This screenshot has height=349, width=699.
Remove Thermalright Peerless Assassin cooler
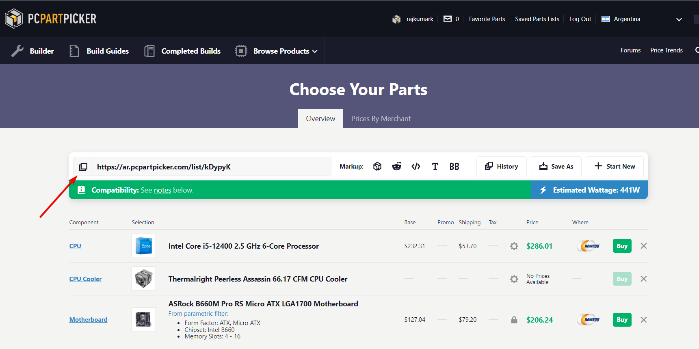tap(644, 279)
